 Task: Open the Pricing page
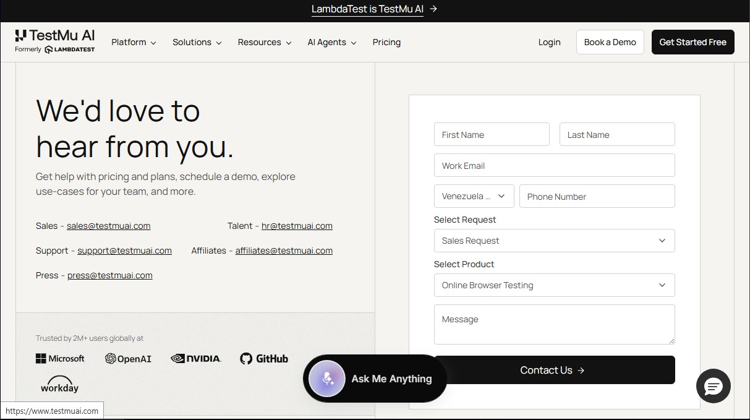click(386, 42)
